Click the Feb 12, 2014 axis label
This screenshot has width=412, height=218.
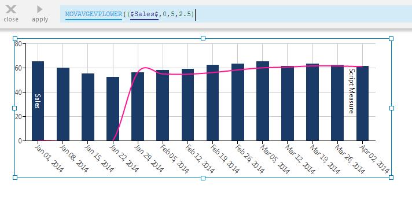(x=200, y=159)
